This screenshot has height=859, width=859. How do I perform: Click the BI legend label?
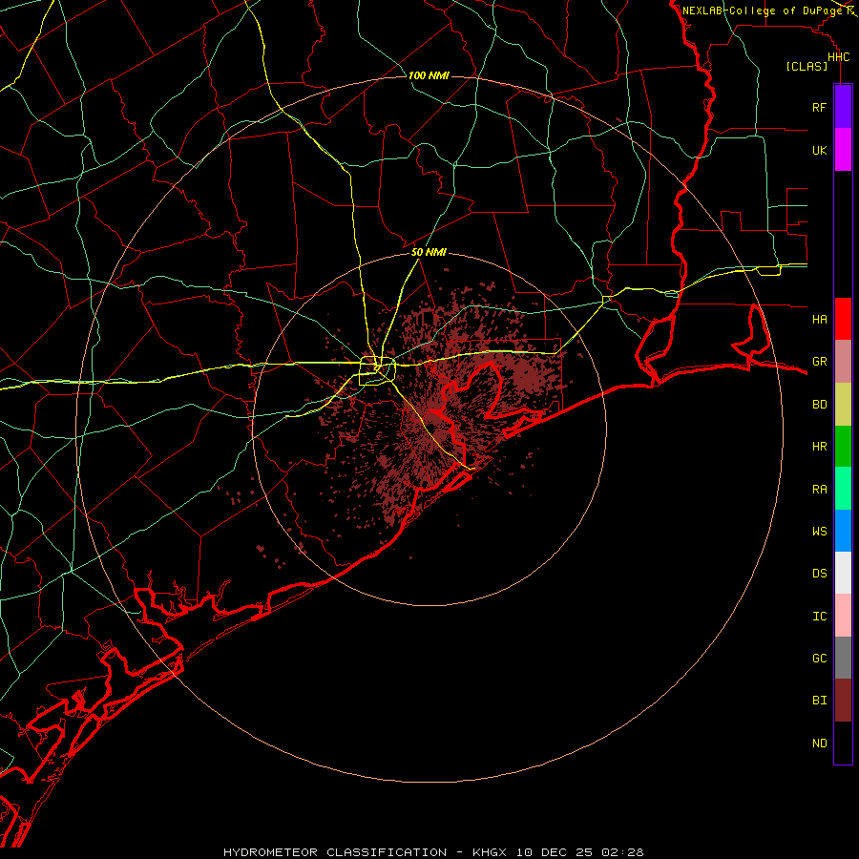[819, 701]
